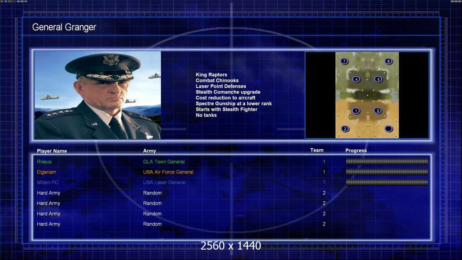
Task: Click start position 2 marker on minimap
Action: [x=345, y=129]
